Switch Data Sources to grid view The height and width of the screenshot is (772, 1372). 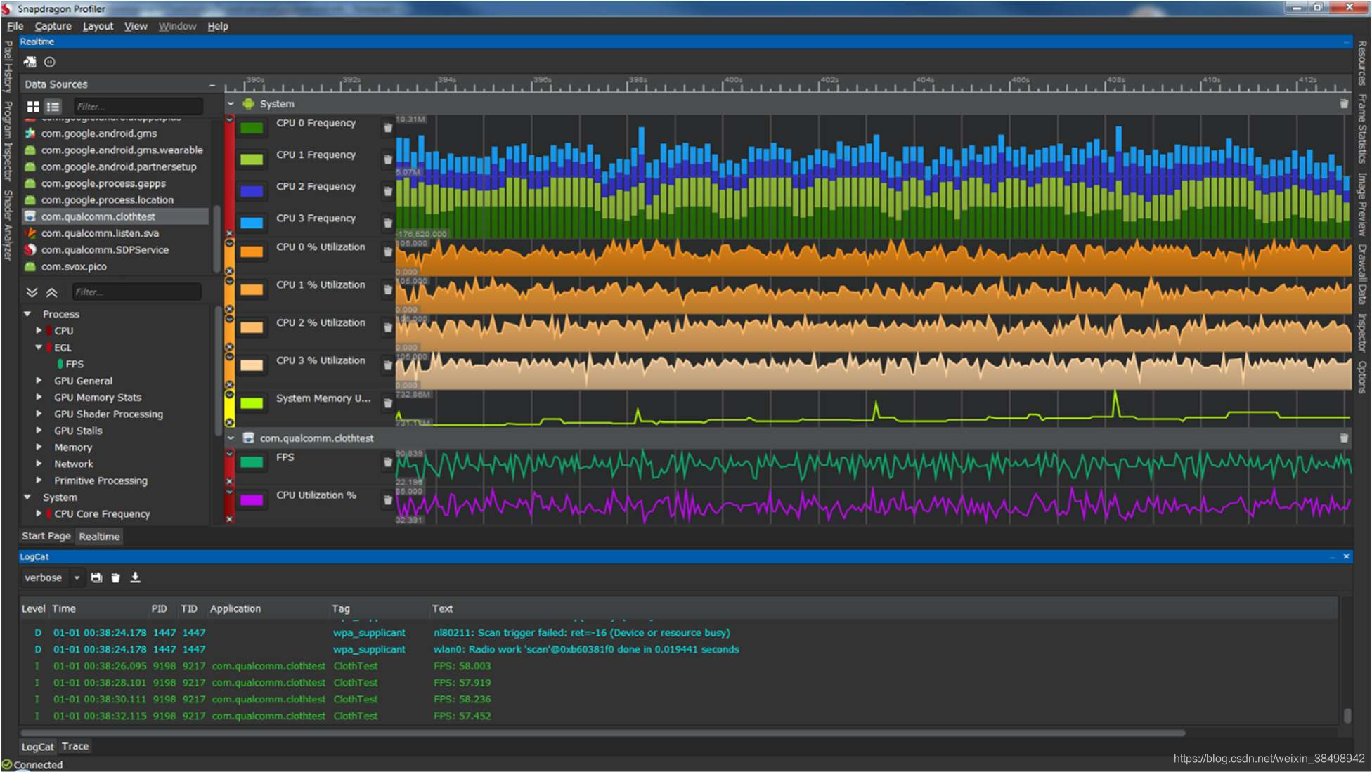(33, 107)
